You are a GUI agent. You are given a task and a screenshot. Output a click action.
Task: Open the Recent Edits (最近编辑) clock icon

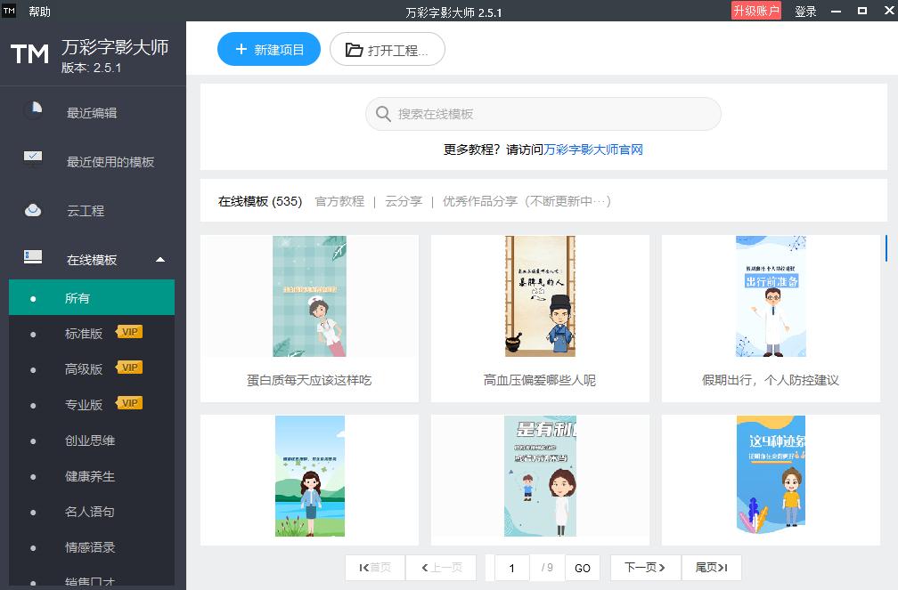pyautogui.click(x=33, y=110)
